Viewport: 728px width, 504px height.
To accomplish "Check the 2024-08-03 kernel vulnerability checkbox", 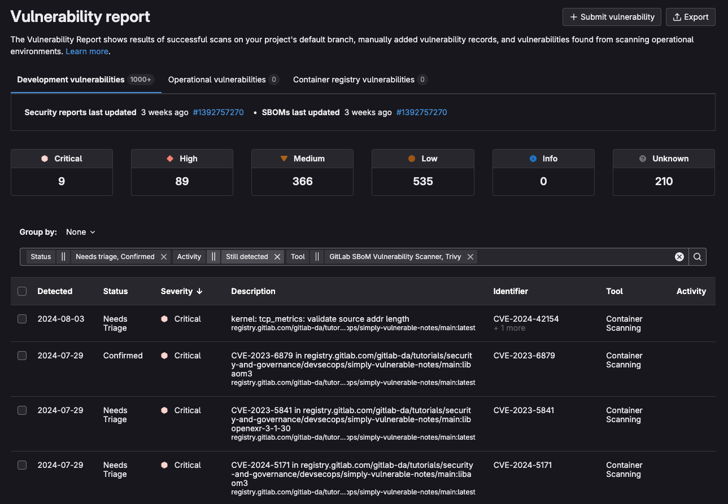I will pos(22,319).
